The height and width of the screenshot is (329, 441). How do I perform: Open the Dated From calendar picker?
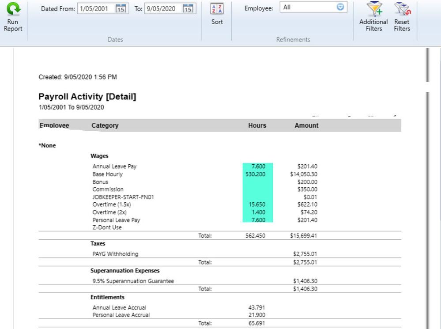[121, 9]
